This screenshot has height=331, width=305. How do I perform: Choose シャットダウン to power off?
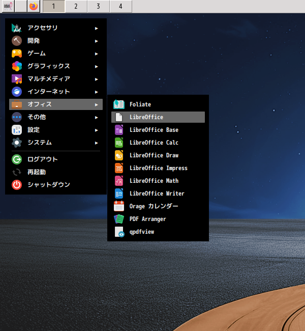(x=56, y=185)
